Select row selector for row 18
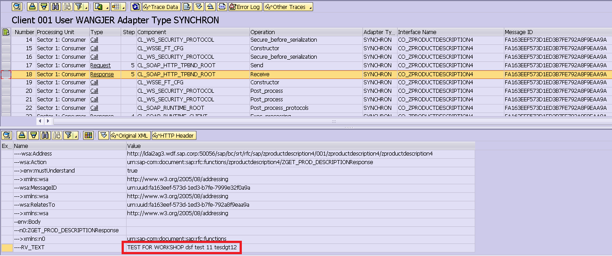The width and height of the screenshot is (612, 256). pos(6,74)
